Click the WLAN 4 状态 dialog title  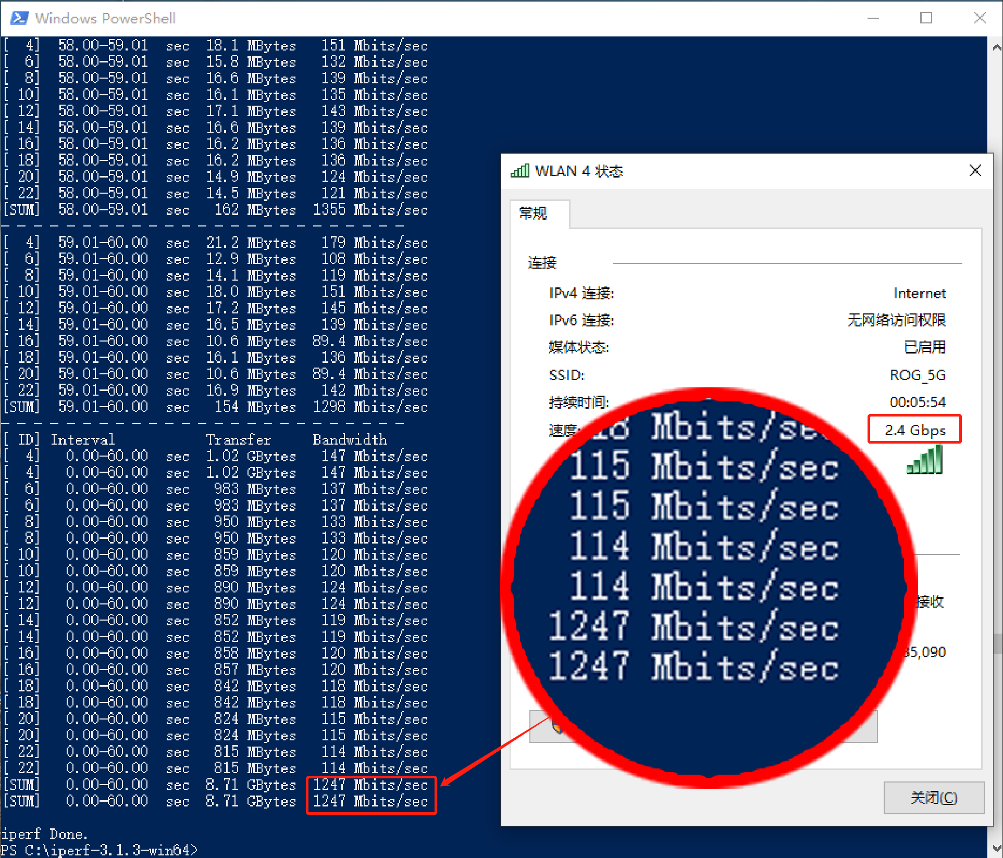pyautogui.click(x=579, y=171)
